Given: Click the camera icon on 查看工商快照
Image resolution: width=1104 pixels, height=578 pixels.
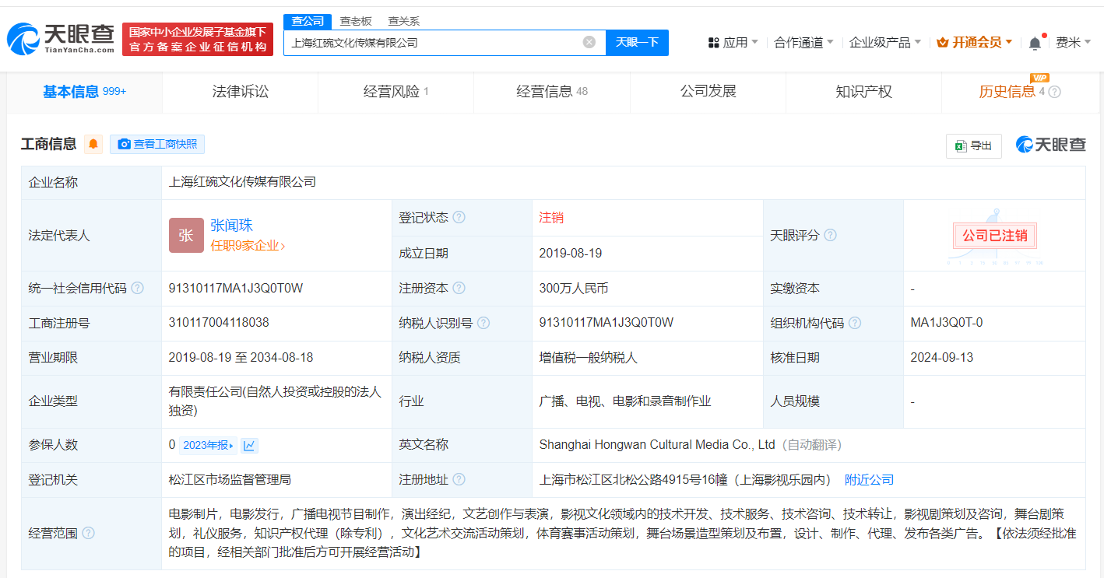Looking at the screenshot, I should 124,145.
